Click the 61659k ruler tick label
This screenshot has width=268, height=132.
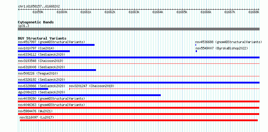[38, 12]
